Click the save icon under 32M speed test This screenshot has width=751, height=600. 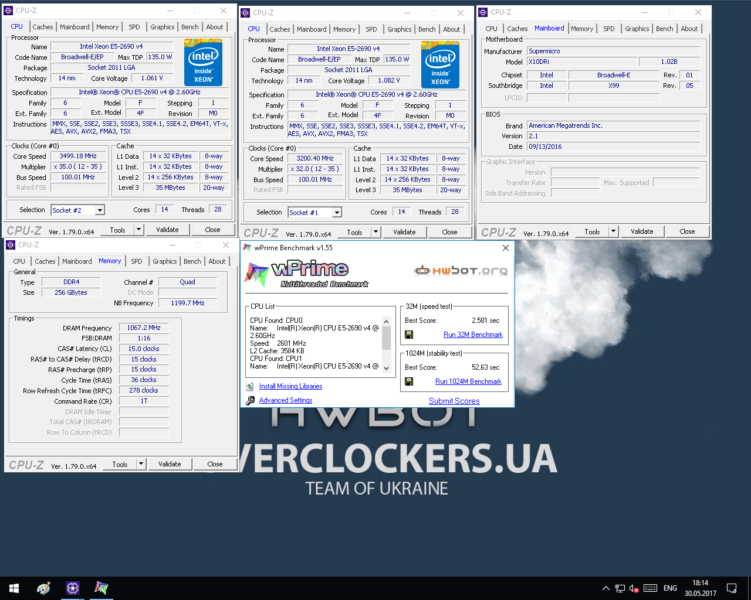pyautogui.click(x=409, y=335)
